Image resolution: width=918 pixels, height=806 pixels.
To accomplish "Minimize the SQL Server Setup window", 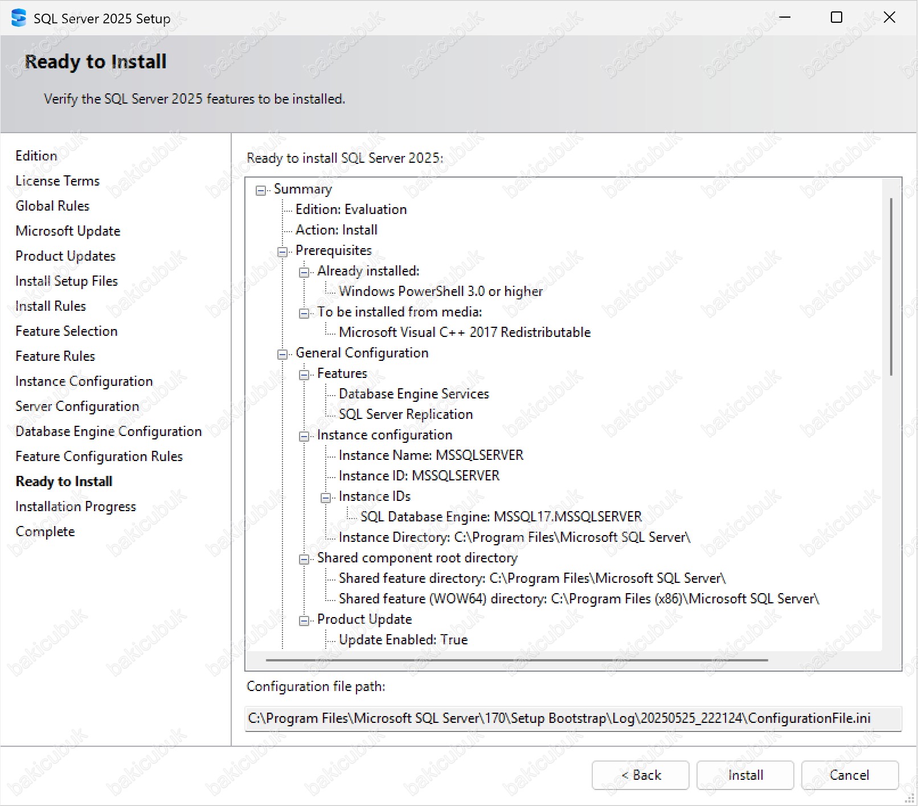I will point(785,18).
